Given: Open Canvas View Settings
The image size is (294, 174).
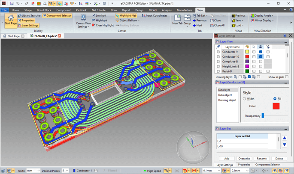Looking at the screenshot, I should click(83, 21).
